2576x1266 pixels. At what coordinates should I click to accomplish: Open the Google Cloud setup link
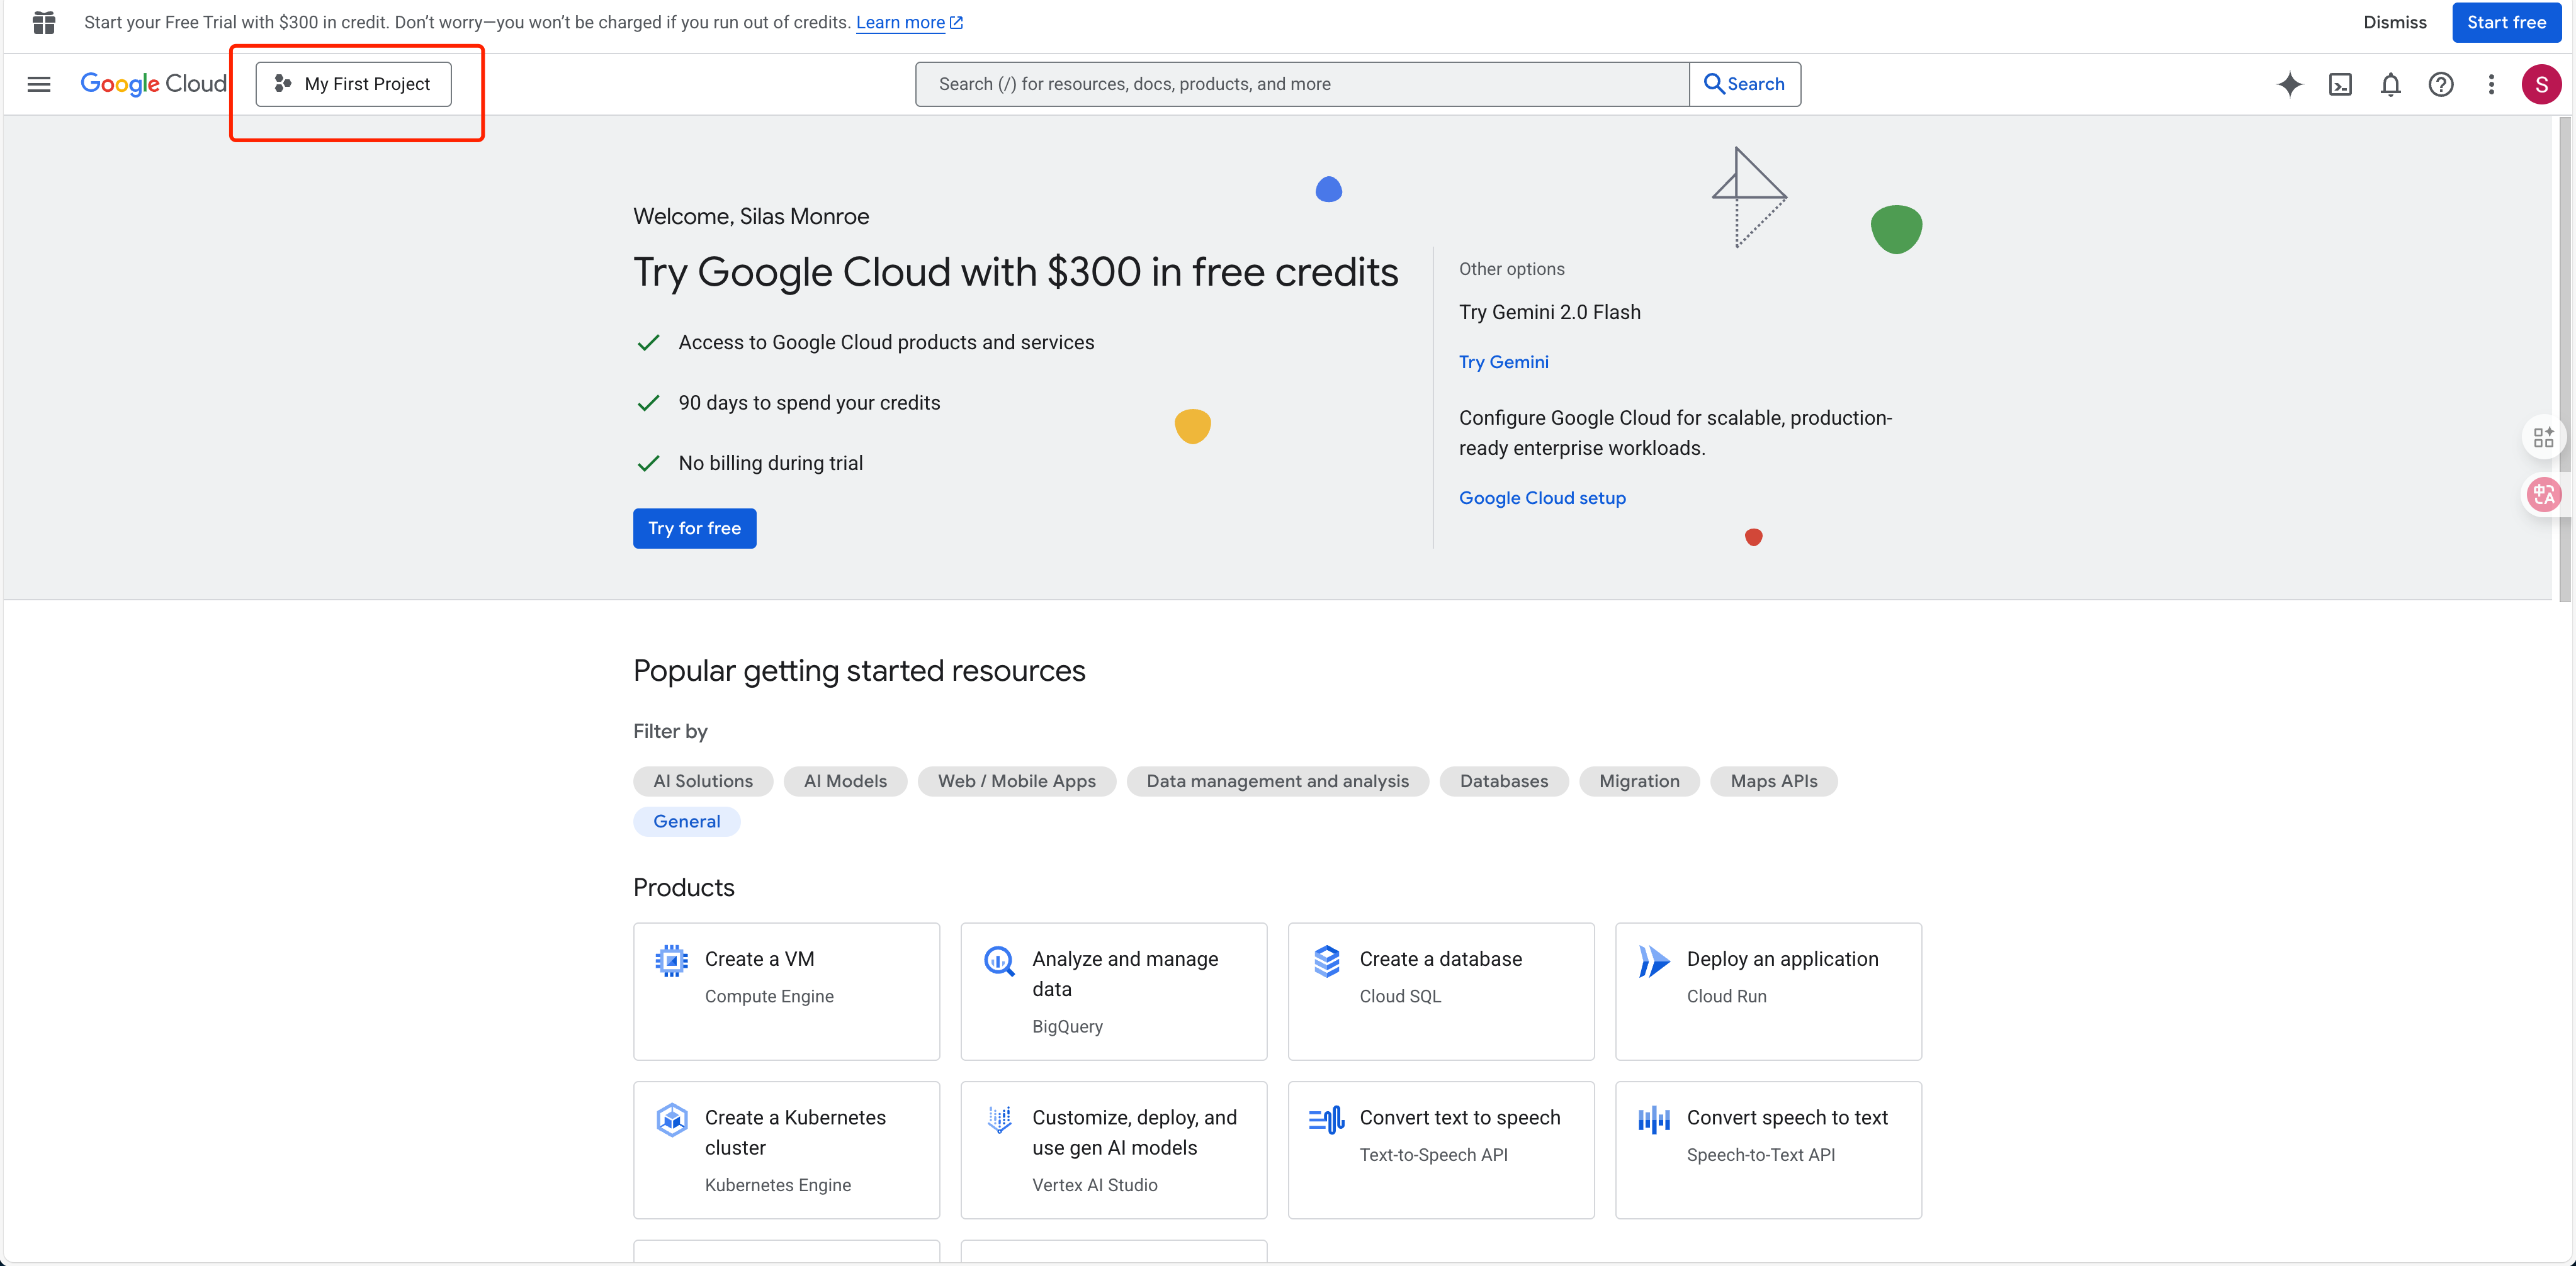tap(1542, 498)
